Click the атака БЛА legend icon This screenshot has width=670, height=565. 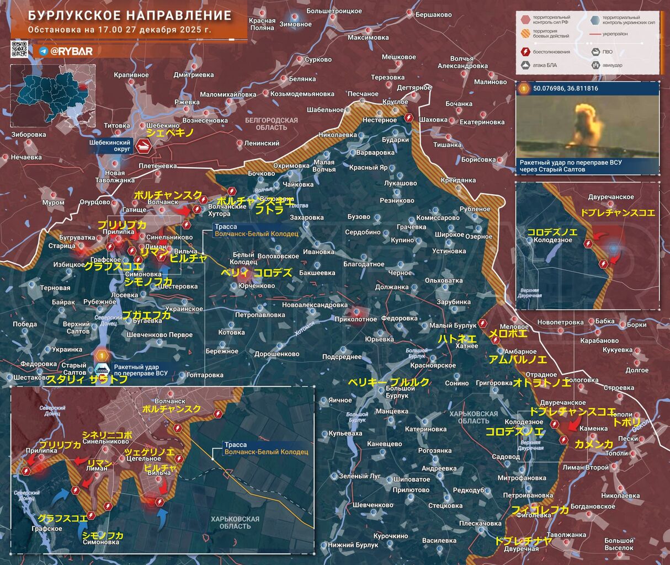click(x=526, y=65)
